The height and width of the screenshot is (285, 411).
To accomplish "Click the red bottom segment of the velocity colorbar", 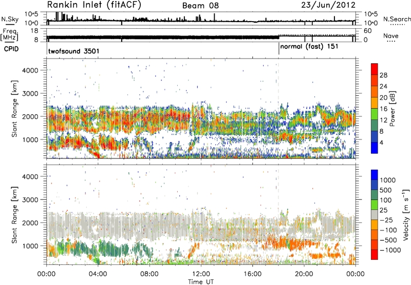I will coord(375,255).
